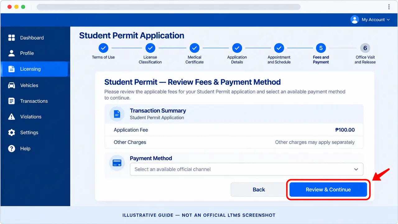Viewport: 398px width, 224px height.
Task: Click the 'Other charges may apply separately' text
Action: 315,142
